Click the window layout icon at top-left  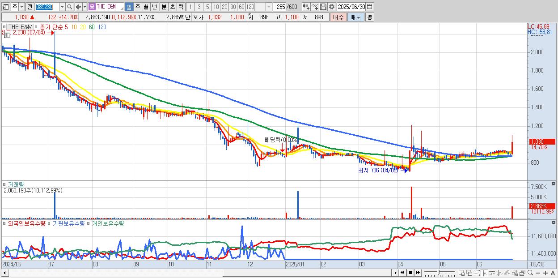pyautogui.click(x=6, y=7)
